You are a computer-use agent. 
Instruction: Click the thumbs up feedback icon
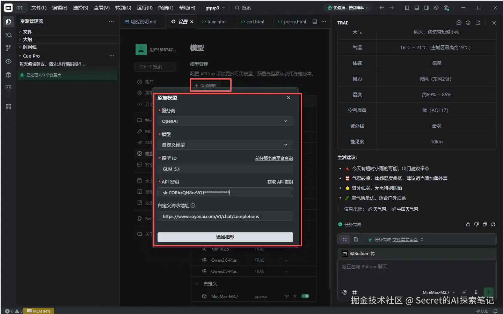(468, 224)
